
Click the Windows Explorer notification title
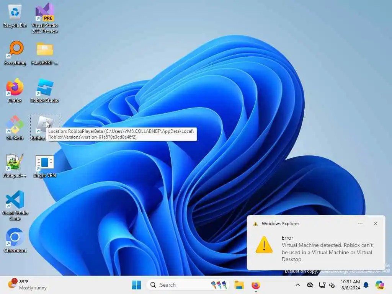(x=280, y=224)
